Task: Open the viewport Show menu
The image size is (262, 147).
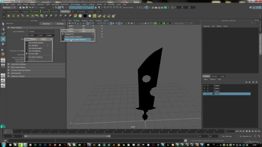Action: pyautogui.click(x=91, y=21)
